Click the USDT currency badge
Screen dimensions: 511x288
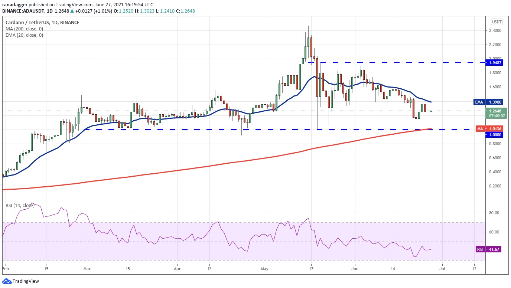(x=497, y=22)
